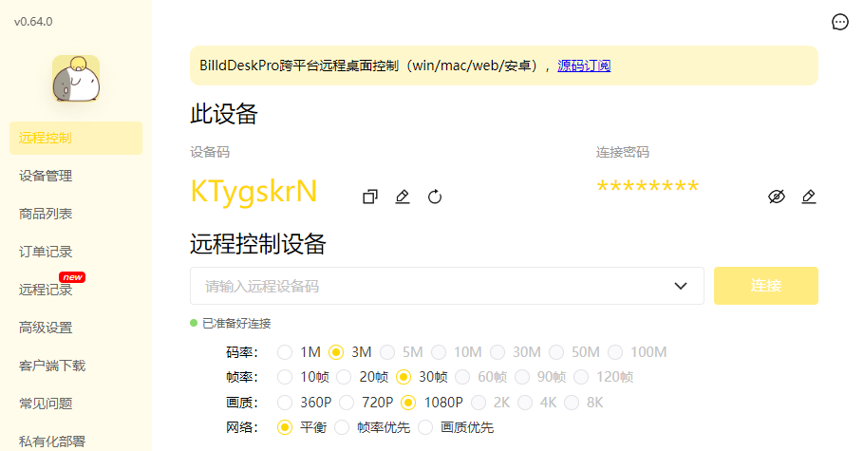Copy the device code KTygskrN
864x451 pixels.
point(370,197)
